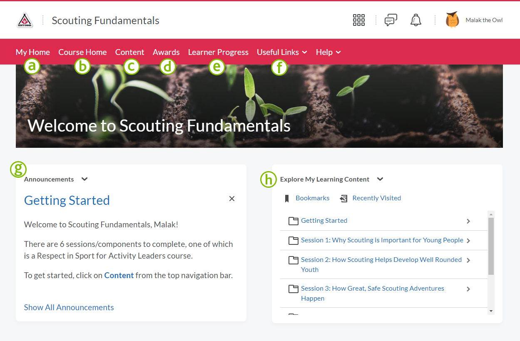Open Session 1: Why Scouting is Important
Screen dimensions: 520x341
(382, 240)
